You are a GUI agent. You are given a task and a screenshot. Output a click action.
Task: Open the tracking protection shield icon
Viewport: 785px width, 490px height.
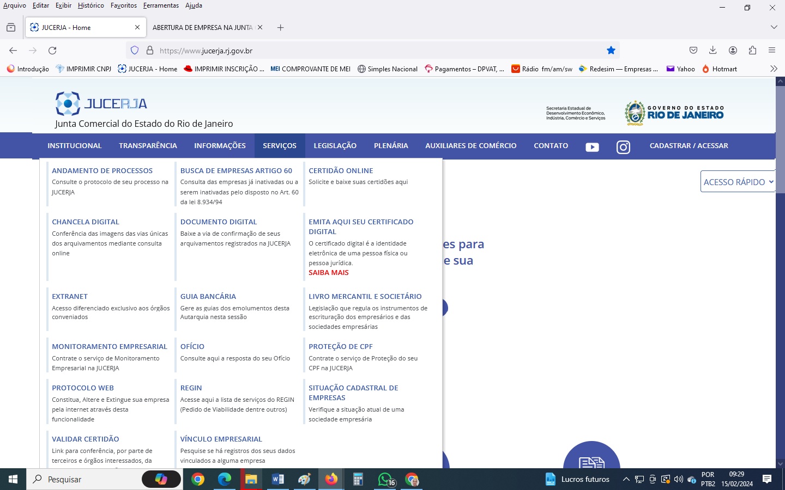tap(135, 51)
